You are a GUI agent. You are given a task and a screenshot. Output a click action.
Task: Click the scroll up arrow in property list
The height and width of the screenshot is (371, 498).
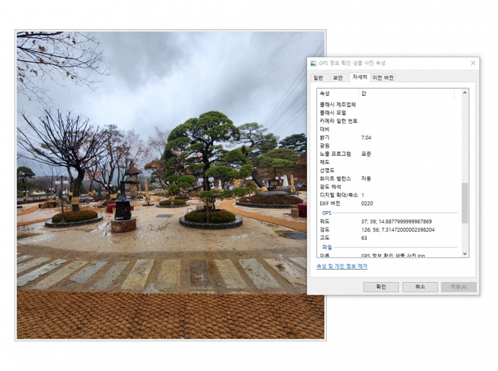click(x=464, y=93)
